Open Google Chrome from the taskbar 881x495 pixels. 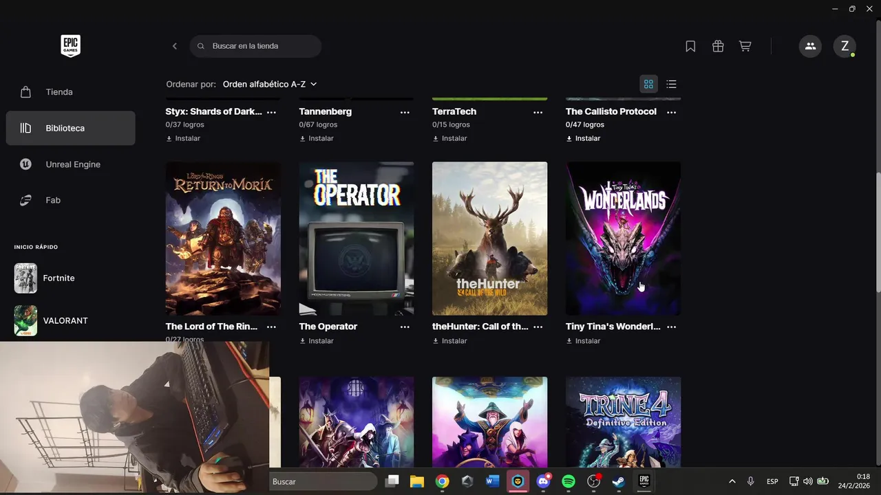point(443,481)
